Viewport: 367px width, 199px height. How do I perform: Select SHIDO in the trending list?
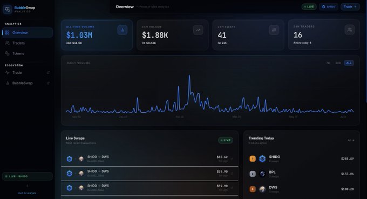click(302, 159)
